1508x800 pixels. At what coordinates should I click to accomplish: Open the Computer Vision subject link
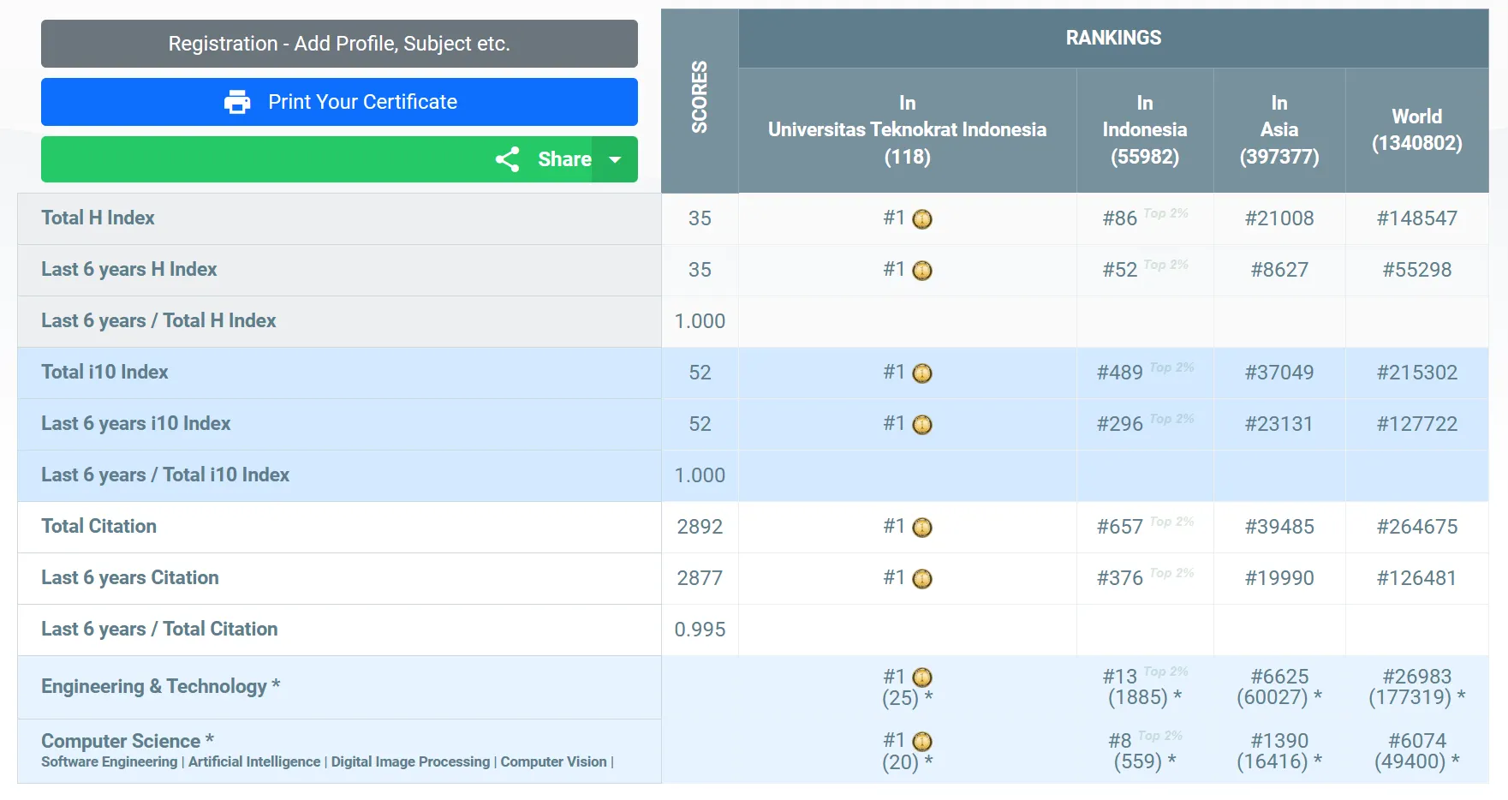tap(553, 762)
